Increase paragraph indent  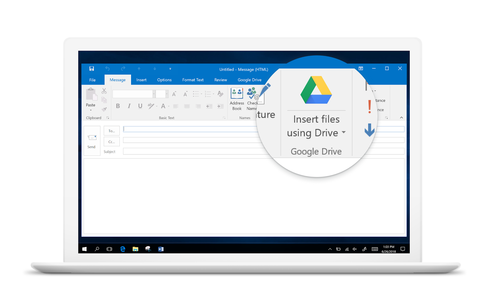pos(221,106)
